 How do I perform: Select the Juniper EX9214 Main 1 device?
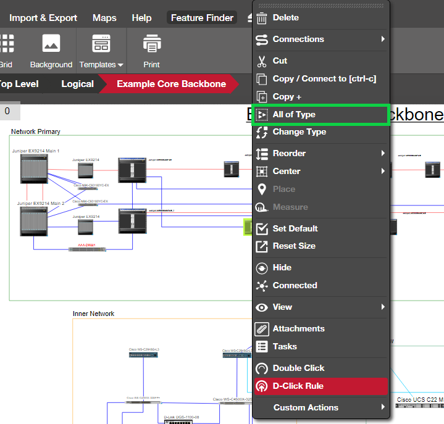coord(34,169)
